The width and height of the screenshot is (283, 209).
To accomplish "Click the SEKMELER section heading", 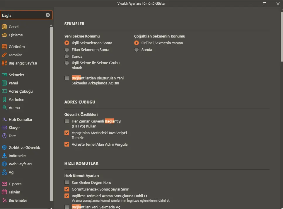I will coord(74,24).
